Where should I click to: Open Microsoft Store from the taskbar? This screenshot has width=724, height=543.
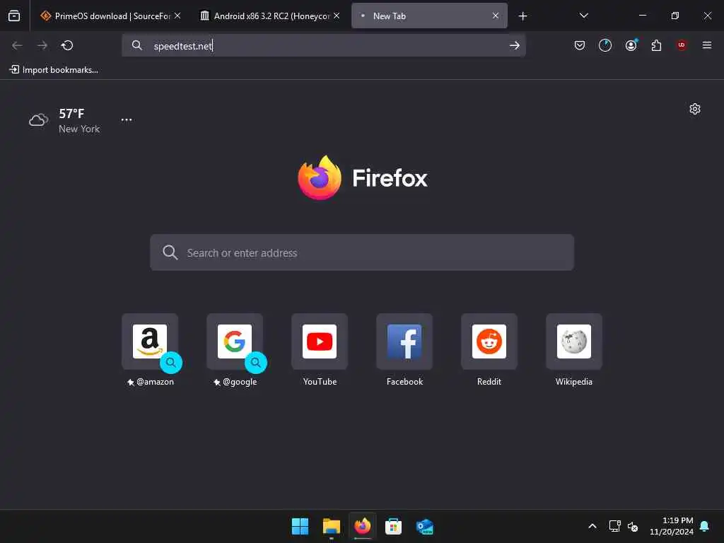click(x=393, y=526)
